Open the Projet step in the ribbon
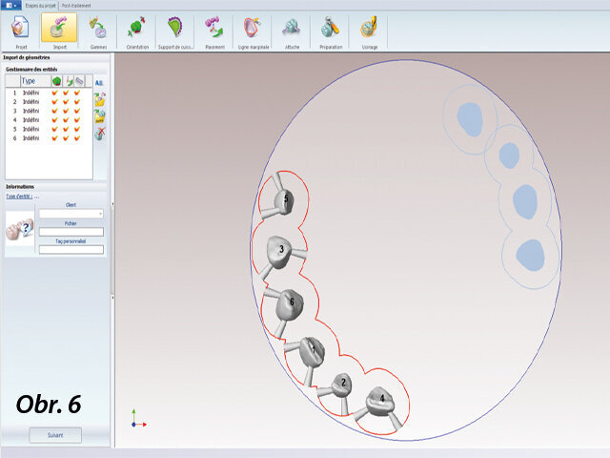This screenshot has width=610, height=458. pyautogui.click(x=19, y=31)
